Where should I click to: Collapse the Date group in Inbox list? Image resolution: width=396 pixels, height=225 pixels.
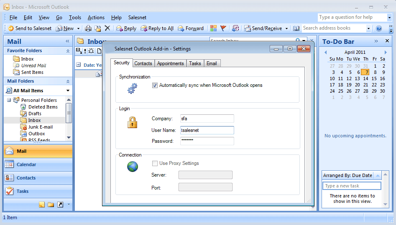[79, 65]
